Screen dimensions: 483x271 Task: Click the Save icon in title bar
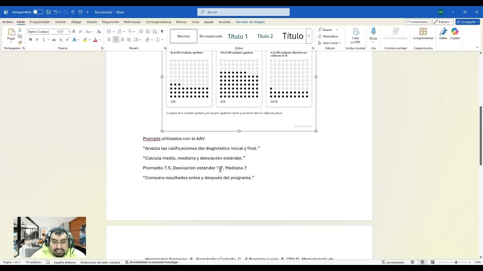[48, 12]
